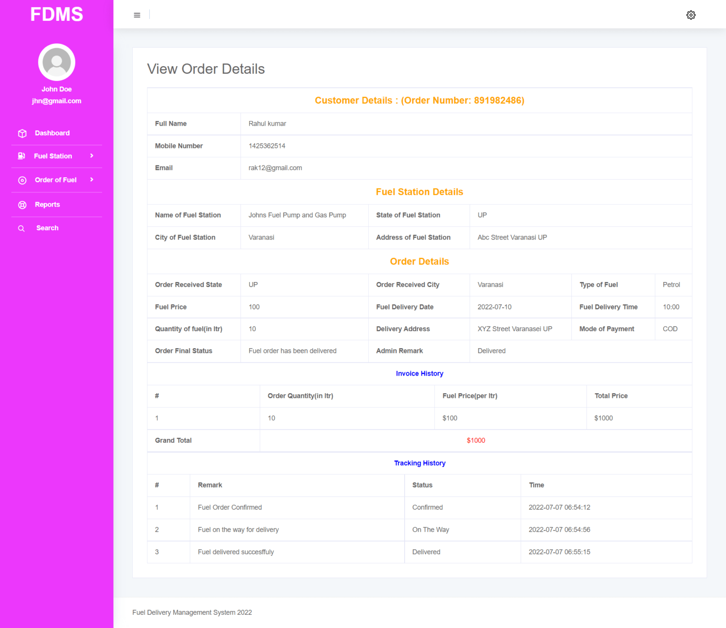Toggle the sidebar with the hamburger icon
This screenshot has width=726, height=628.
click(x=137, y=15)
